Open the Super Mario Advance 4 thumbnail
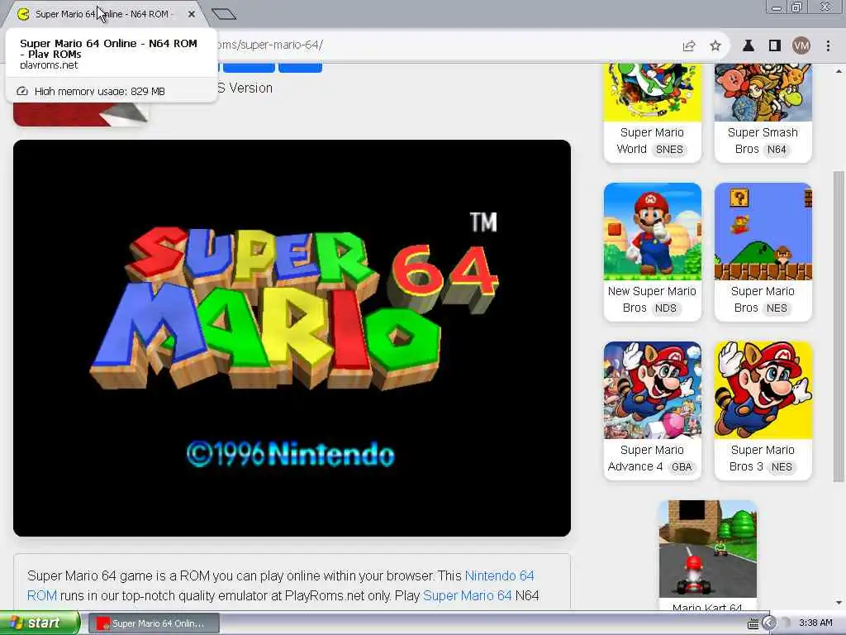The image size is (846, 635). 653,390
